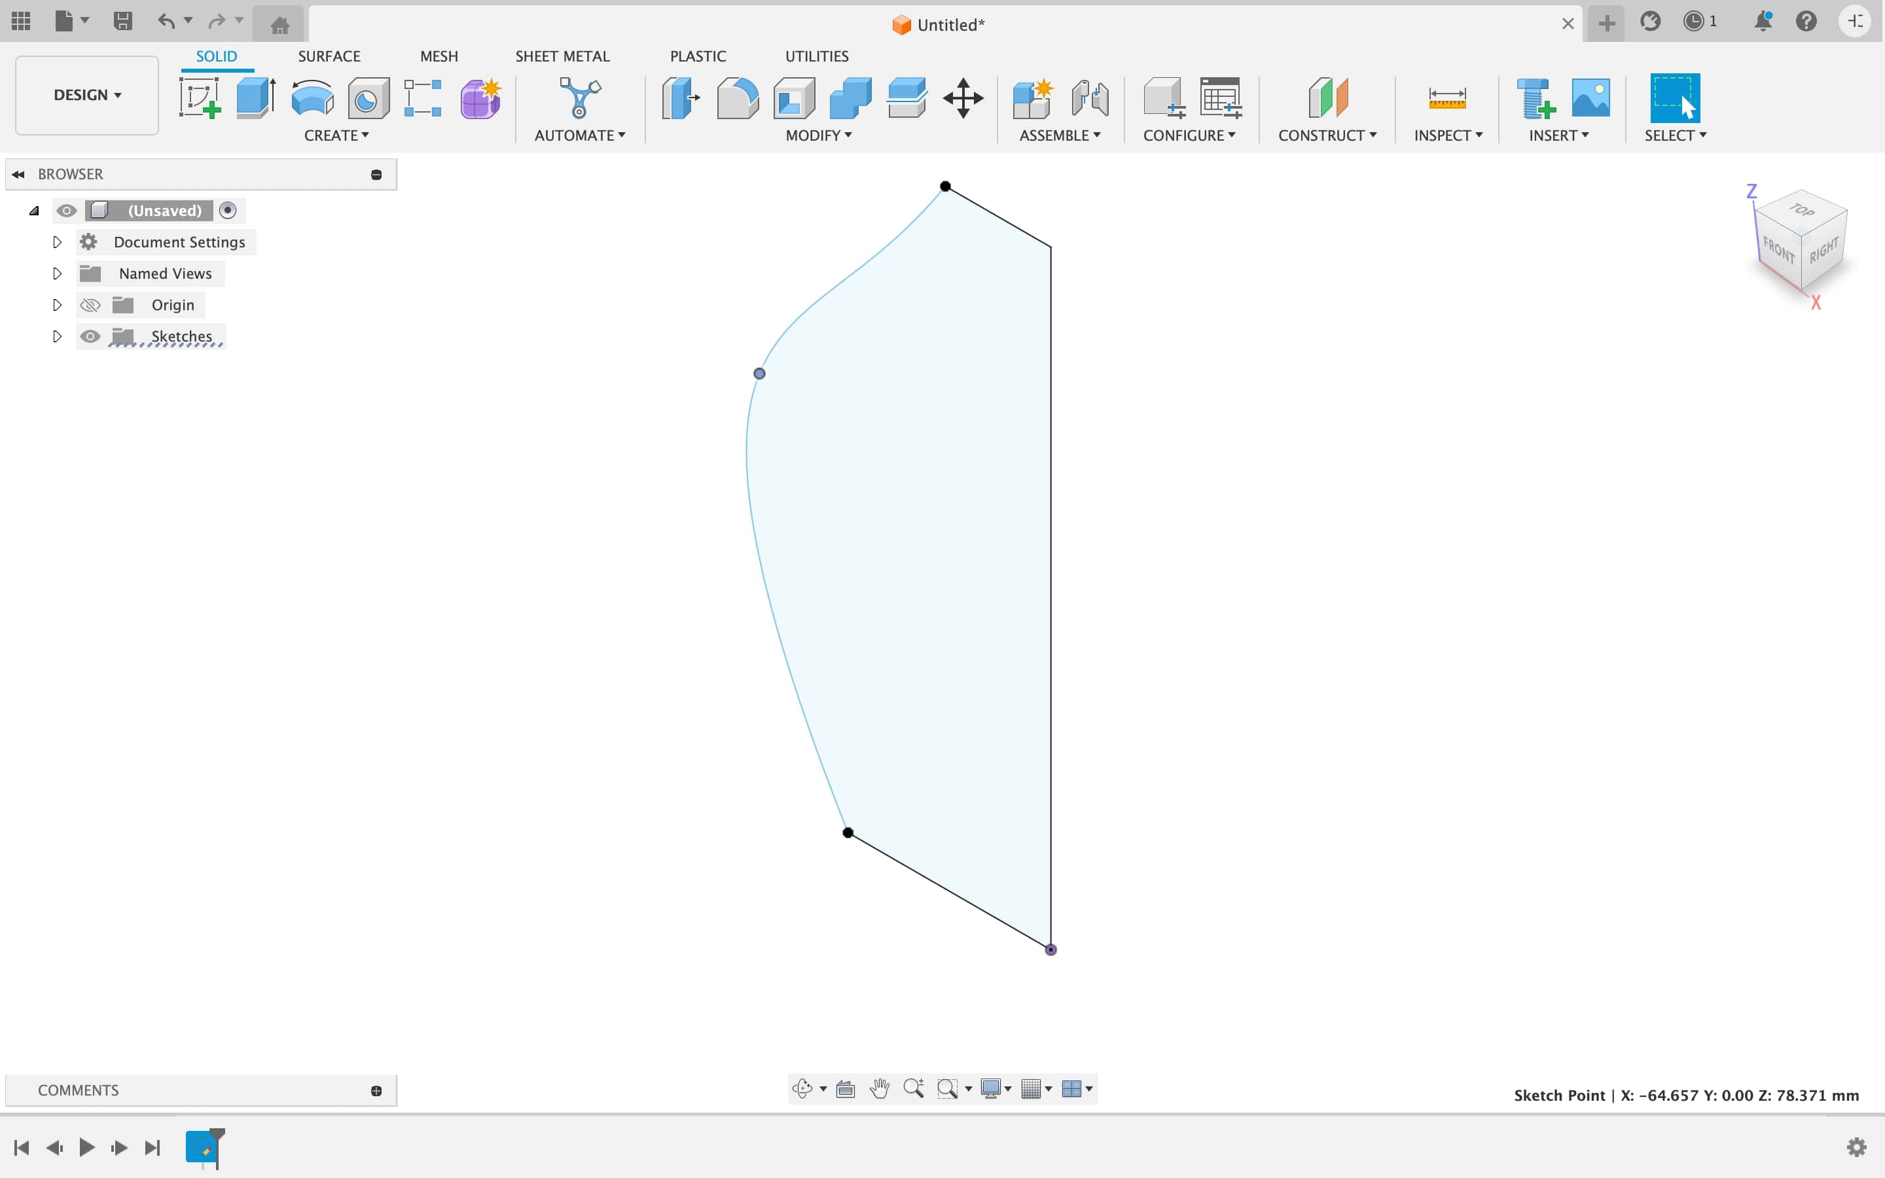1885x1178 pixels.
Task: Open the Change Parameters table icon
Action: (1221, 98)
